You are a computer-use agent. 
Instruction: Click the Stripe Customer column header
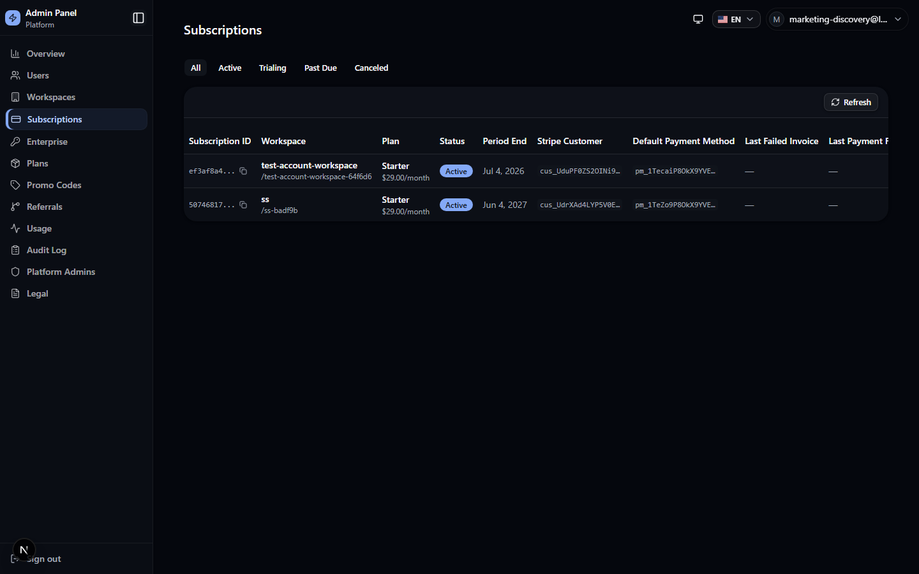click(x=570, y=141)
